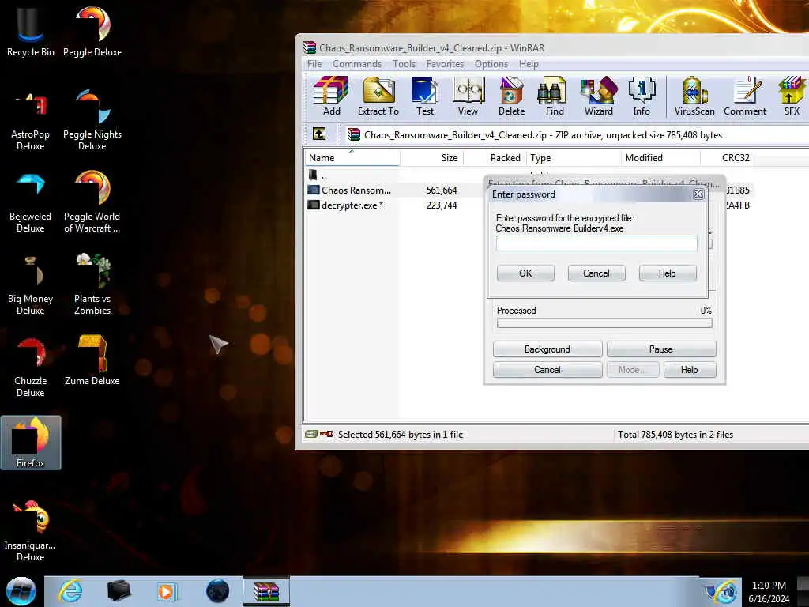Click the drive icon in WinRAR status bar

click(x=311, y=434)
